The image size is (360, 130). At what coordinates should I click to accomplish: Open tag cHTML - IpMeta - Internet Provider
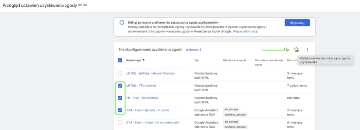(150, 73)
